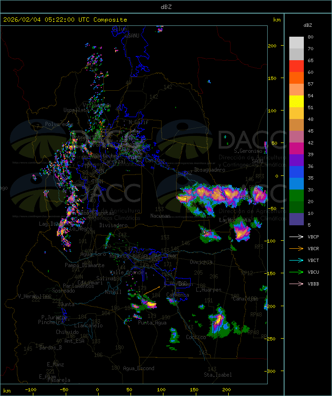The image size is (332, 396).
Task: Click the 'km' label beside the timestamp bar
Action: click(277, 20)
